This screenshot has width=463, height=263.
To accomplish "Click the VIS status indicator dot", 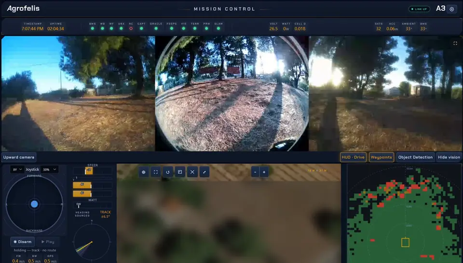I will tap(184, 28).
